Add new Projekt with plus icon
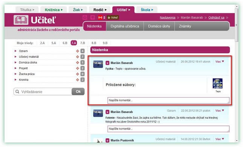 pos(77,68)
